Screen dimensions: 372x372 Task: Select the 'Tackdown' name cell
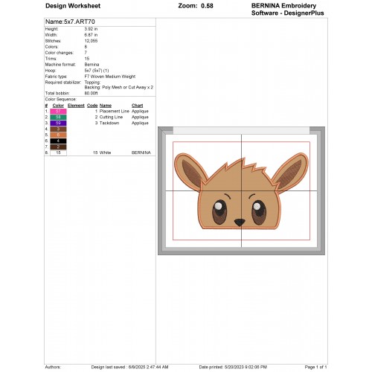click(x=109, y=124)
